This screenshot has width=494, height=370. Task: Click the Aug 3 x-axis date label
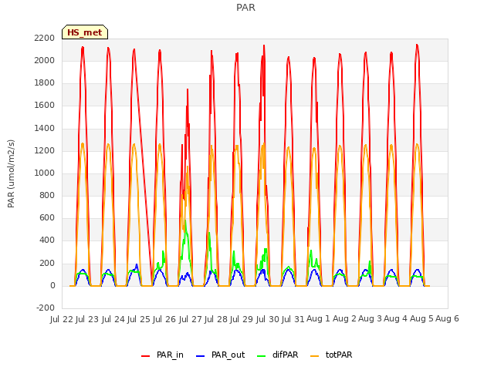pos(370,319)
